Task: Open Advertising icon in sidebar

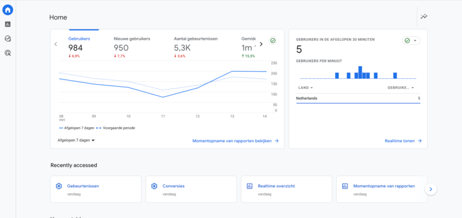Action: [x=8, y=53]
